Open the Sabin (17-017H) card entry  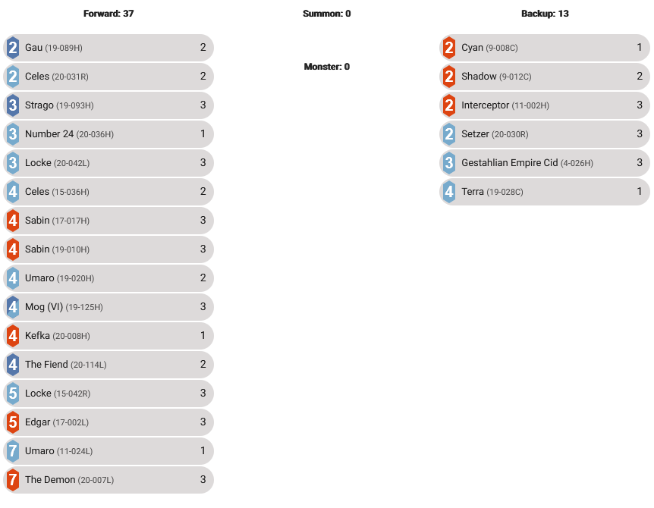[108, 221]
